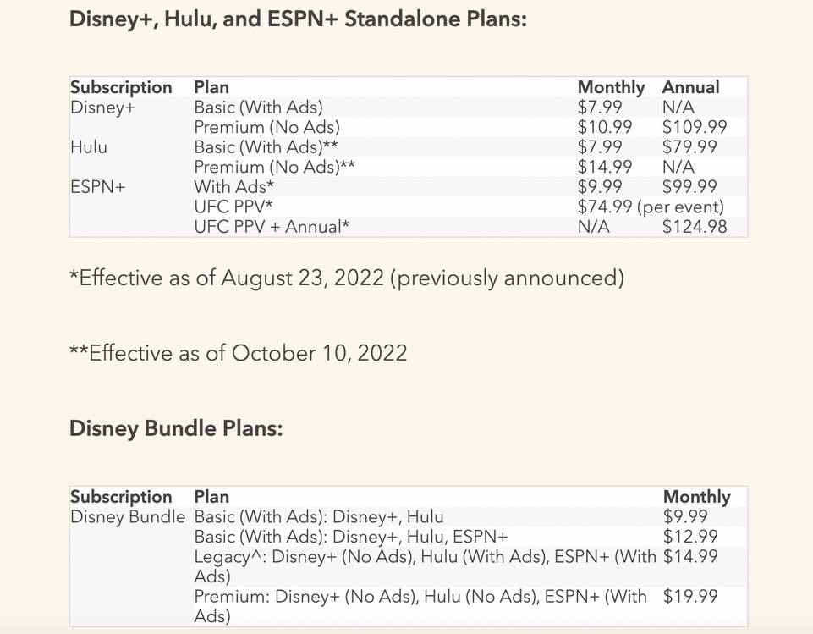This screenshot has width=813, height=634.
Task: Click the Hulu subscription cell
Action: 89,147
